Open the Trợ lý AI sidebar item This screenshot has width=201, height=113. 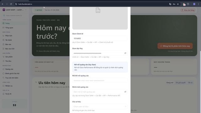[14, 94]
